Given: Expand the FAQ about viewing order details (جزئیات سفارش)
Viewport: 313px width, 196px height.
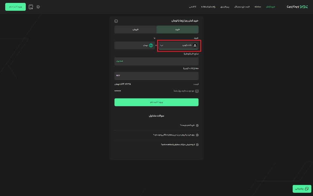Looking at the screenshot, I should click(180, 145).
